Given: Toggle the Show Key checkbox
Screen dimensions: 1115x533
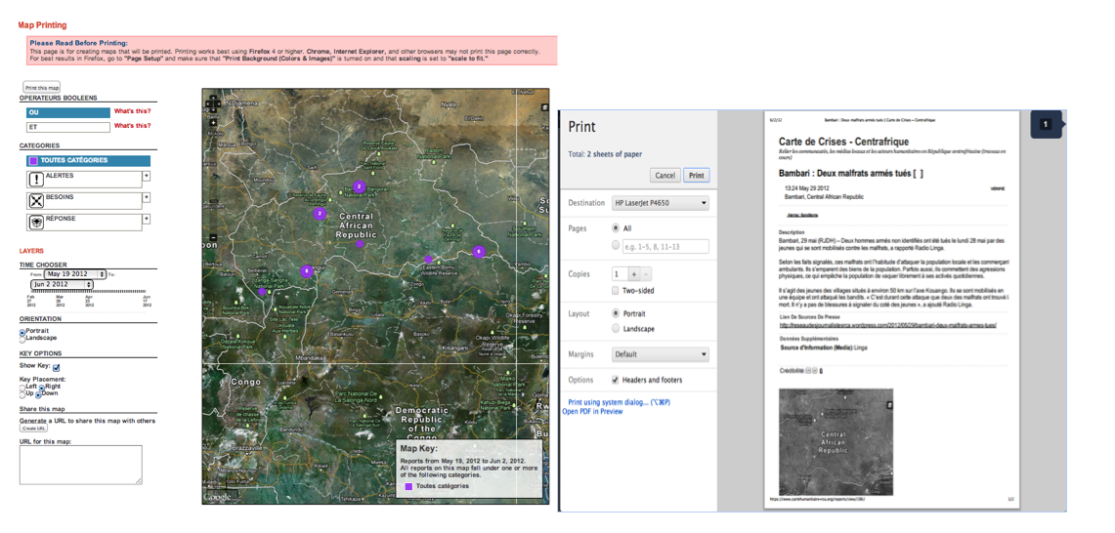Looking at the screenshot, I should pos(56,367).
